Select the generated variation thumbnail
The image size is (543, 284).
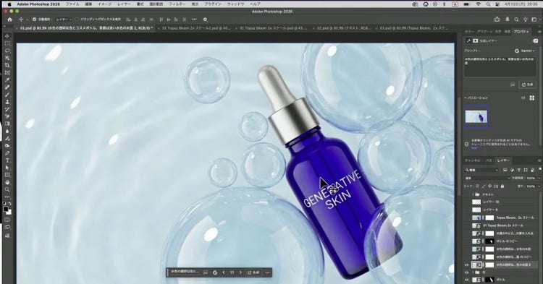476,117
